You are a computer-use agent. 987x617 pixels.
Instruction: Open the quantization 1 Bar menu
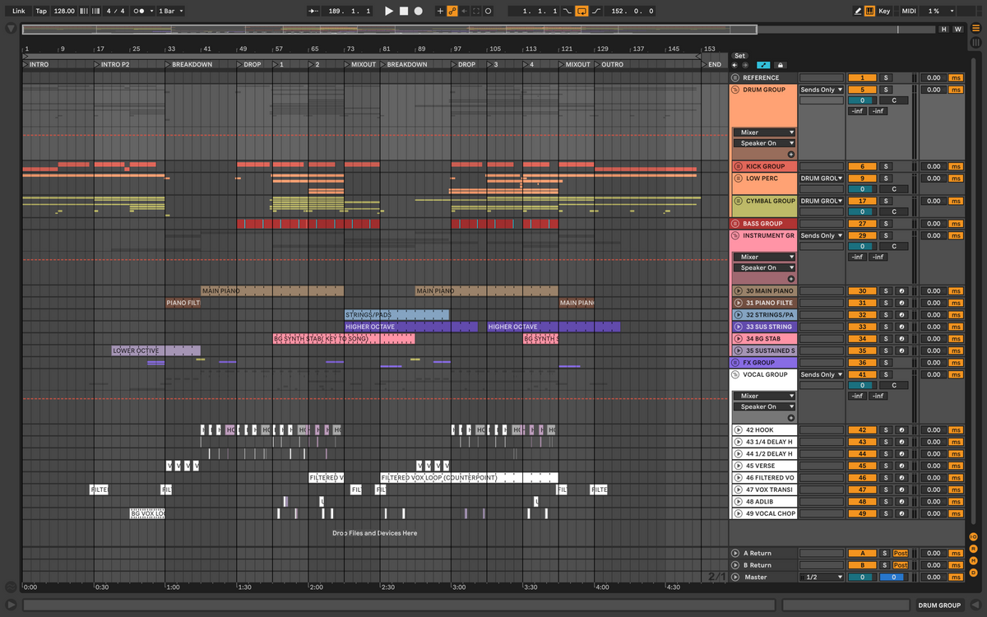[170, 12]
